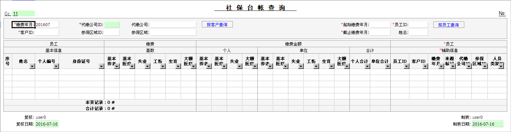
Task: Open 大额医疗 filter under 单位 amounts
Action: [347, 67]
